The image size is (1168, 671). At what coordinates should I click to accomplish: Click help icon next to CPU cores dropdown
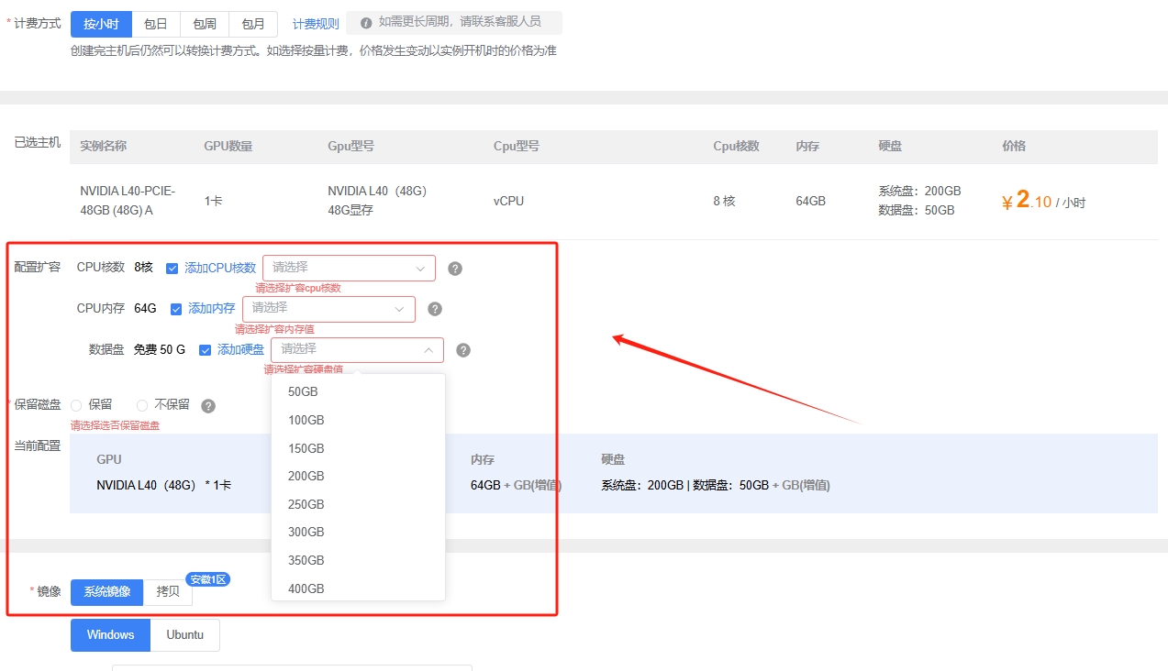click(455, 269)
